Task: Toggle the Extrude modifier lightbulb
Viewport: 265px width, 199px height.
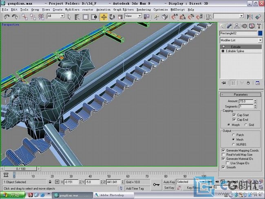Action: [x=223, y=47]
